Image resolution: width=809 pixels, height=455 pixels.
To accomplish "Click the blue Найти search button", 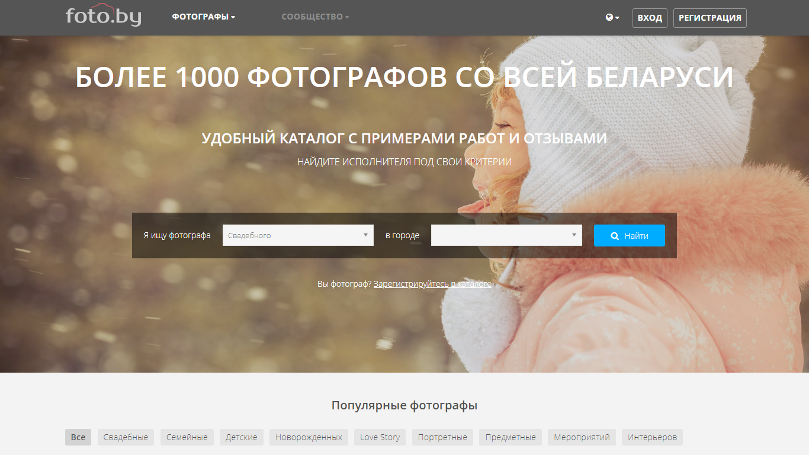I will coord(630,235).
